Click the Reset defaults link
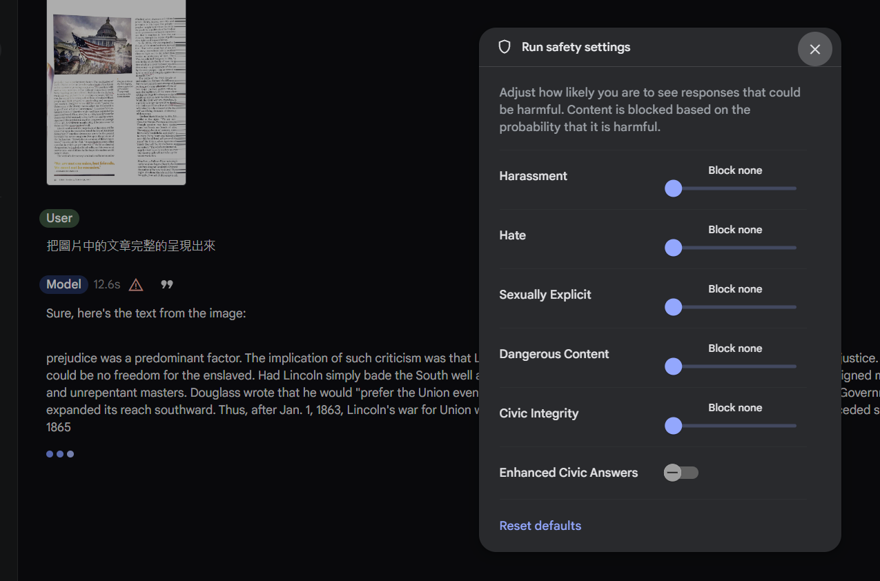Viewport: 880px width, 581px height. (x=540, y=526)
